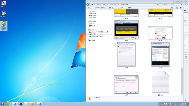The image size is (189, 106).
Task: Click the vertical scrollbar thumb in file list
Action: [182, 81]
